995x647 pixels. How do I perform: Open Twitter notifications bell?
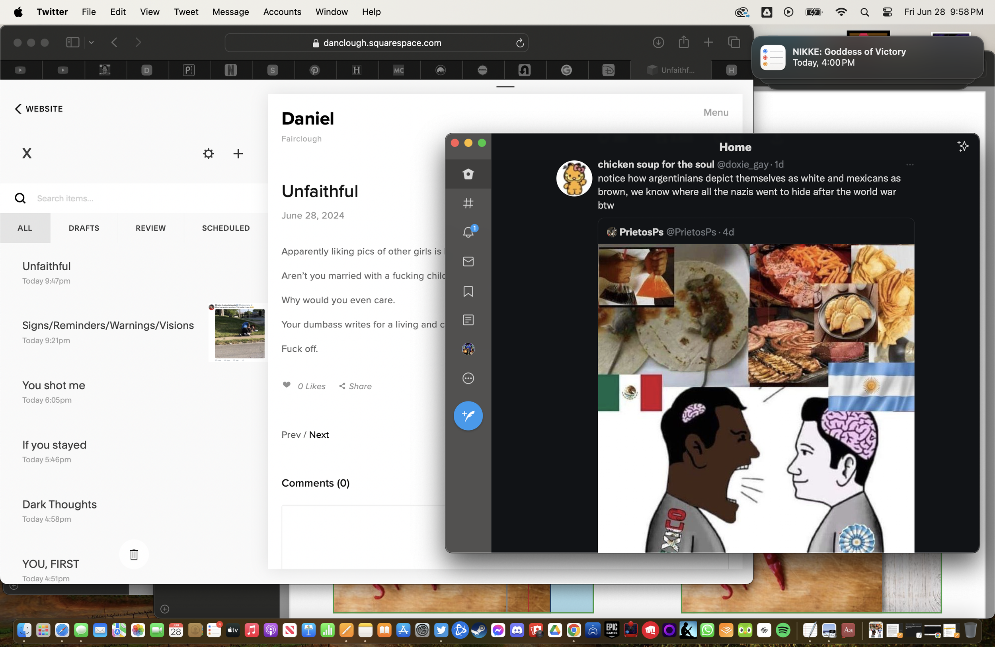click(468, 232)
